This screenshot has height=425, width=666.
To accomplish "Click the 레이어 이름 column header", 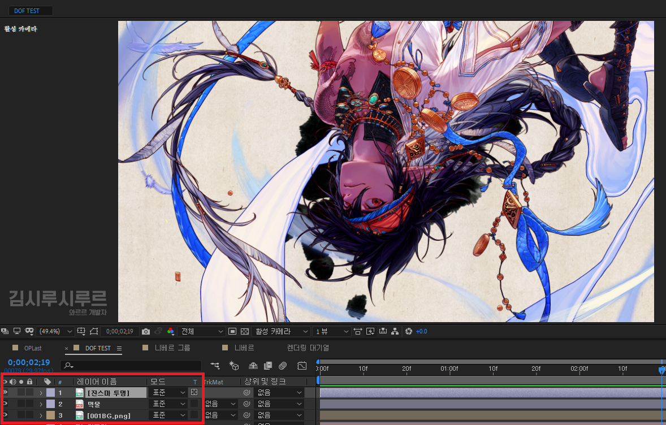I will (x=97, y=381).
